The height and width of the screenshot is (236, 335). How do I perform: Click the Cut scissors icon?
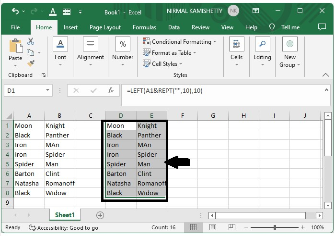pos(31,42)
